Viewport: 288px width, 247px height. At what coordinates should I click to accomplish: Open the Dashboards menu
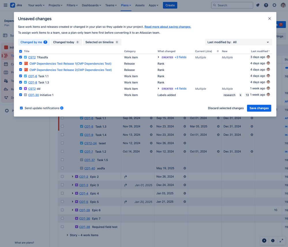click(91, 5)
